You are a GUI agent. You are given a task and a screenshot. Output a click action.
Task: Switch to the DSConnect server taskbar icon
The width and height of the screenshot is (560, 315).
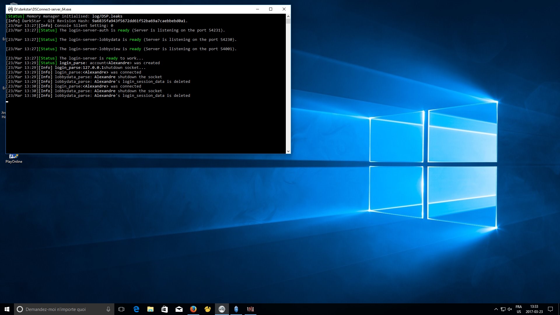click(x=222, y=309)
